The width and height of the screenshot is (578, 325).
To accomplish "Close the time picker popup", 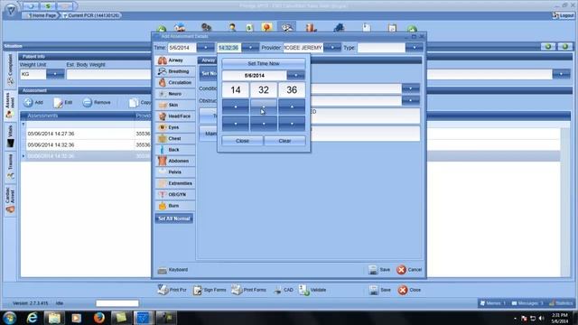I will 242,141.
